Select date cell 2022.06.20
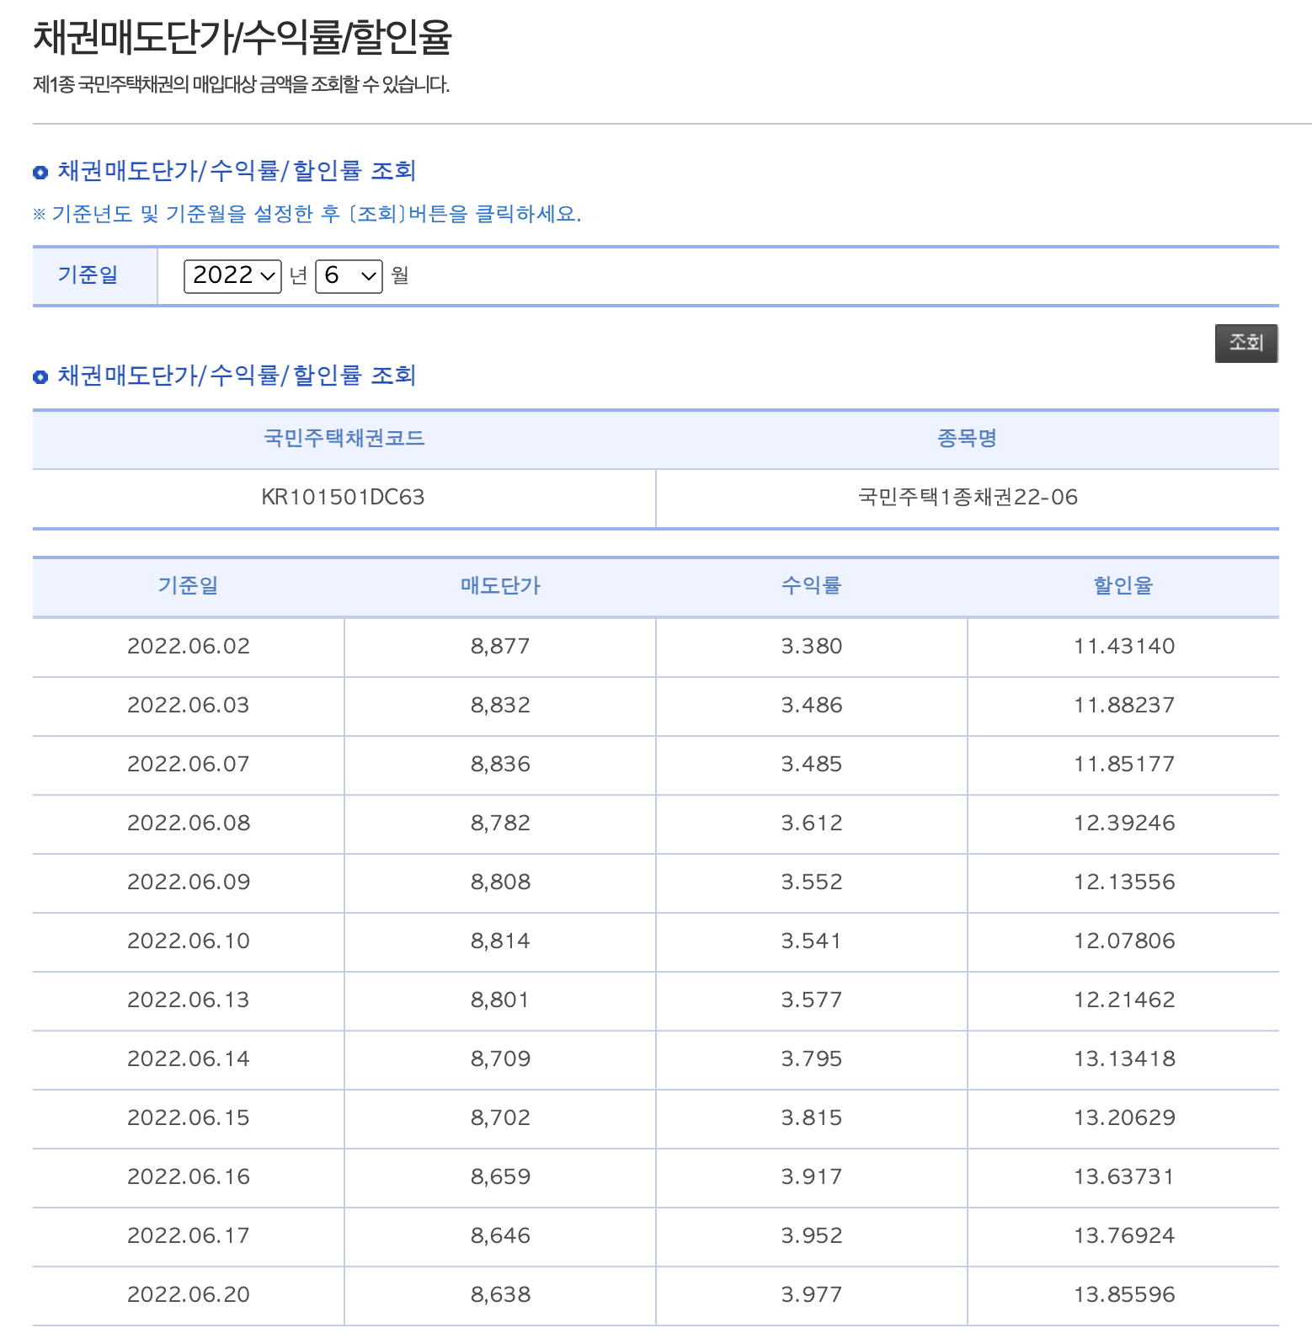Viewport: 1312px width, 1344px height. pyautogui.click(x=189, y=1295)
